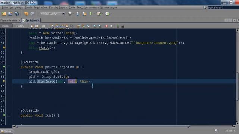
Task: Switch editor to Source view
Action: point(6,26)
